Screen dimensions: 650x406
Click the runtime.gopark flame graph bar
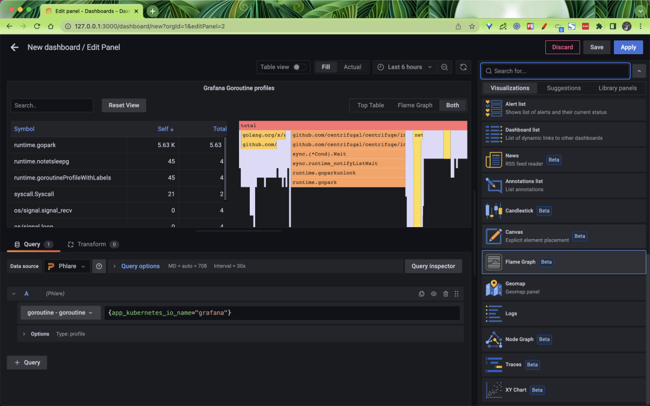click(348, 183)
